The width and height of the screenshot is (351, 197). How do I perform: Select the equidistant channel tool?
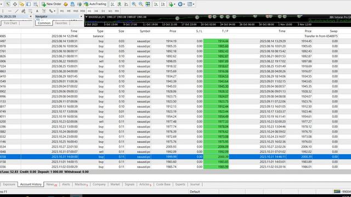point(23,11)
